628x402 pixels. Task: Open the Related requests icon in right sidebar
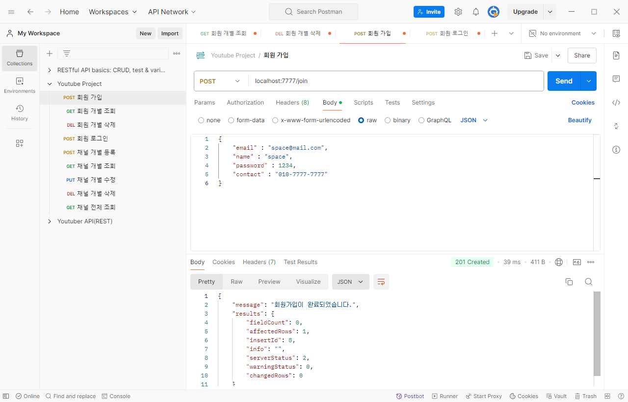pos(616,126)
